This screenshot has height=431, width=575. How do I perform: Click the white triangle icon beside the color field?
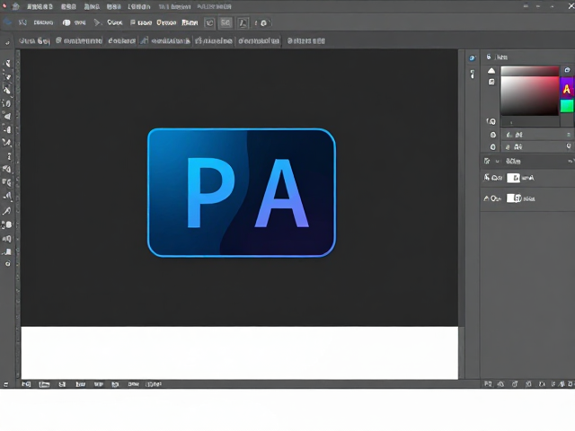point(491,70)
